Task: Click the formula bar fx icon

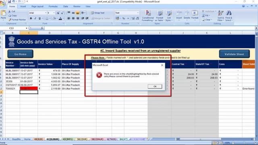Action: 42,28
